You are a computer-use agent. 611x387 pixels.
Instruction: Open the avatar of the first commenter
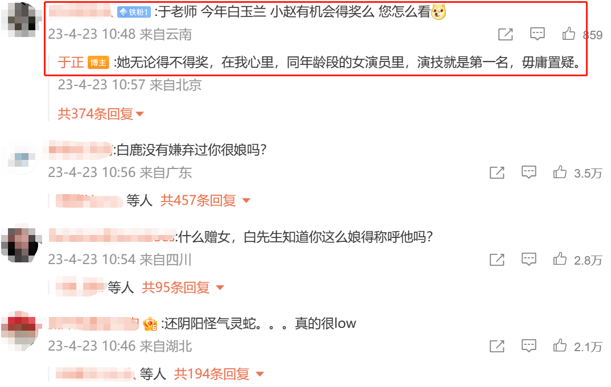(x=22, y=20)
